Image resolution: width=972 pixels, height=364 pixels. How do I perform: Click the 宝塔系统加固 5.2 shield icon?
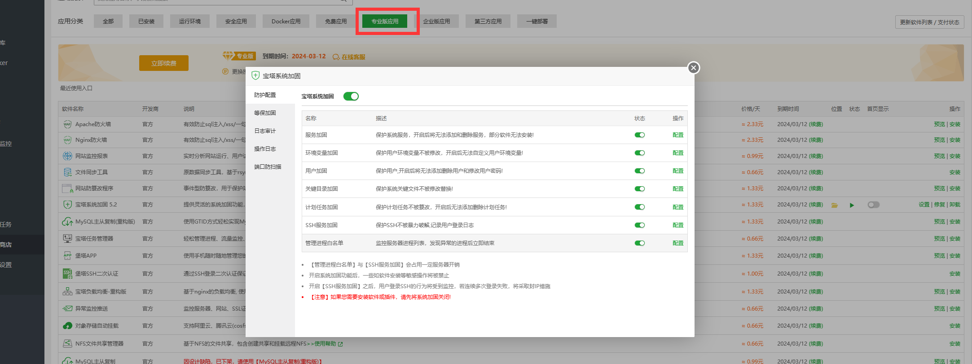click(x=67, y=205)
